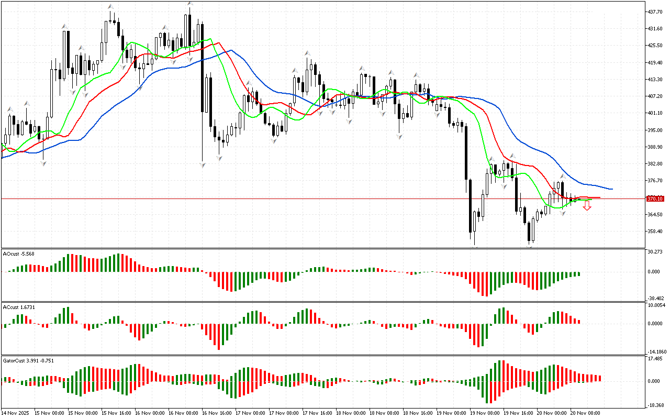Select the AOcust indicator label

18,254
